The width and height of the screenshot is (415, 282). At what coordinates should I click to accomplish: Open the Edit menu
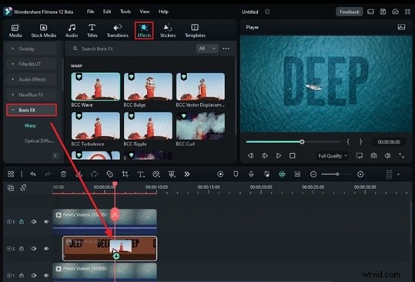(x=107, y=12)
